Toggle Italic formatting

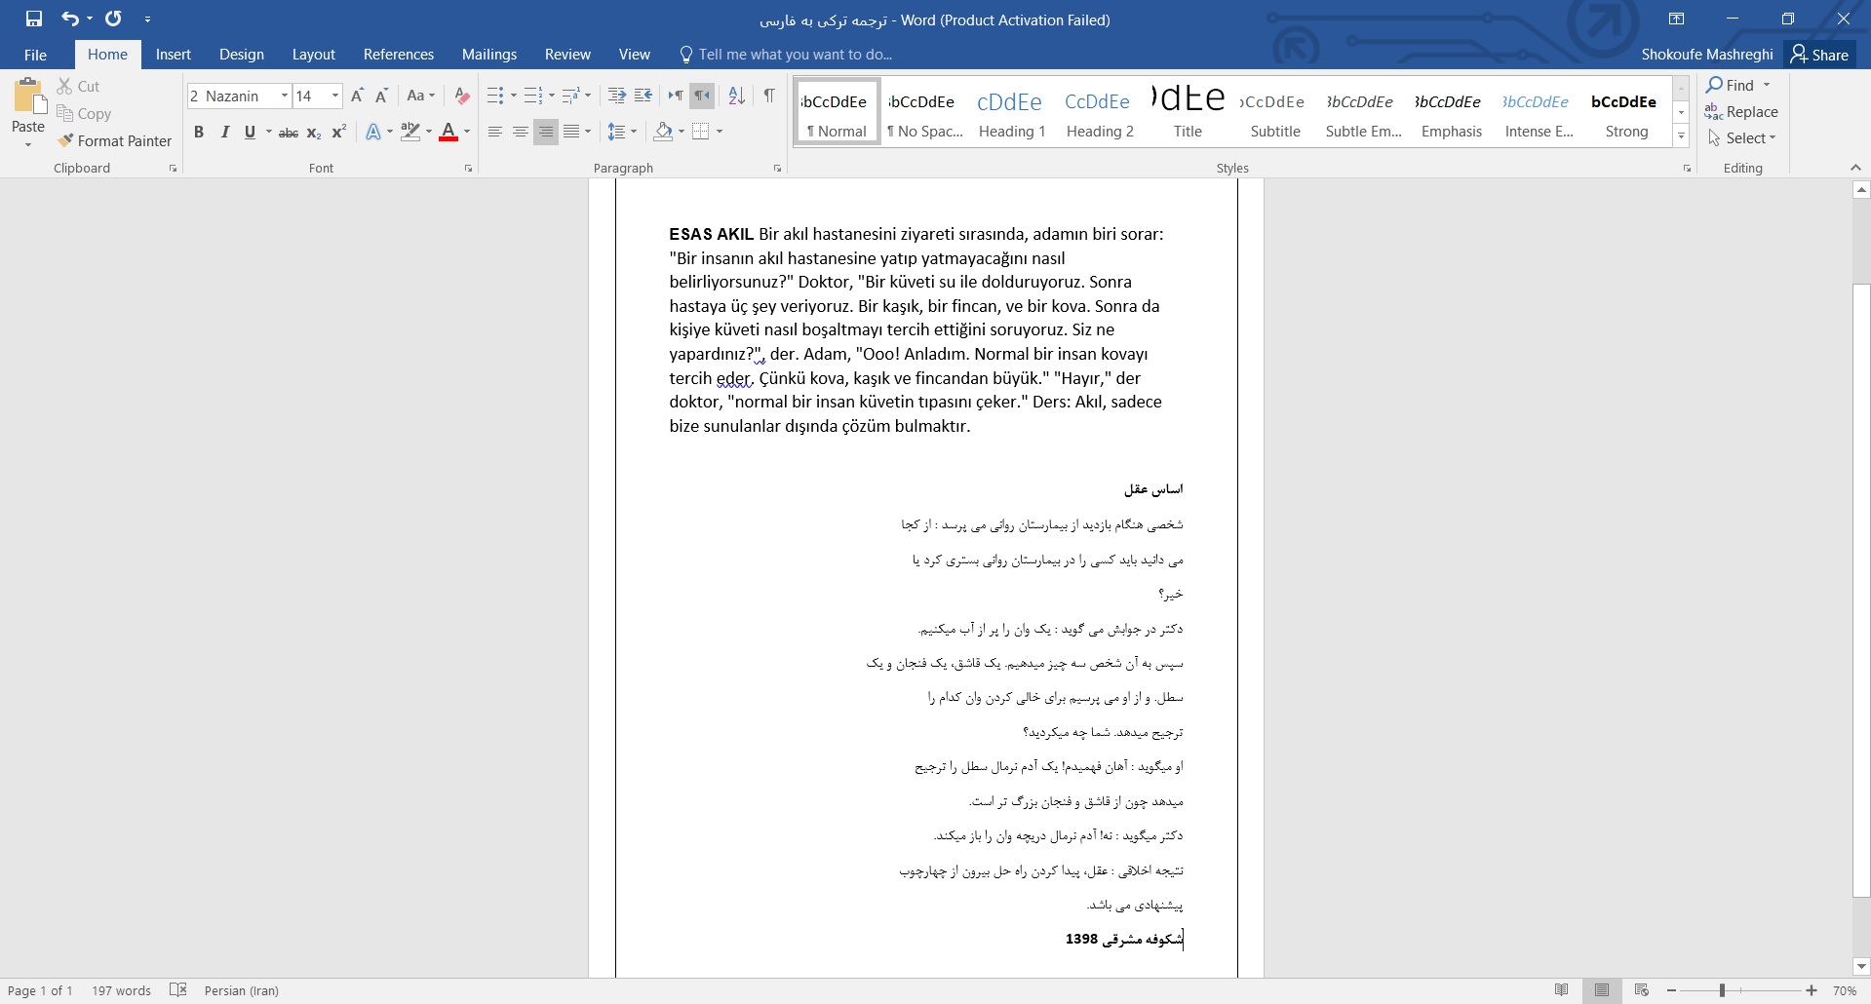click(224, 132)
